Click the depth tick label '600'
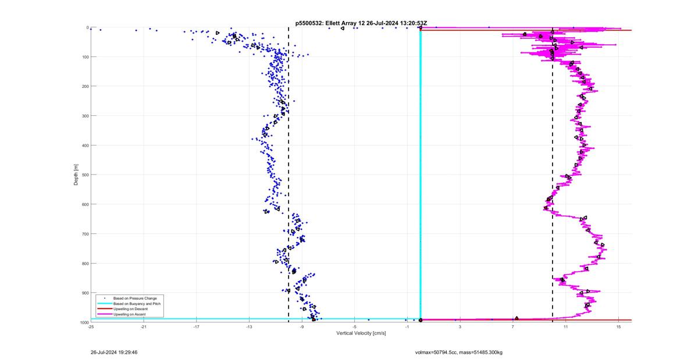Viewport: 698px width, 362px height. click(x=84, y=204)
